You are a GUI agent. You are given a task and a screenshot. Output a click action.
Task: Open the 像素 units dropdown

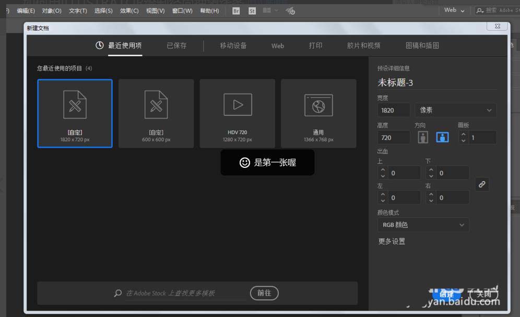pos(455,110)
